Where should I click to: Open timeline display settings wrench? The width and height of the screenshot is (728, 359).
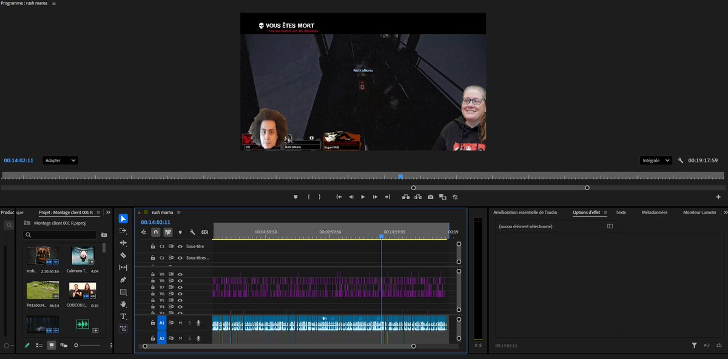192,232
